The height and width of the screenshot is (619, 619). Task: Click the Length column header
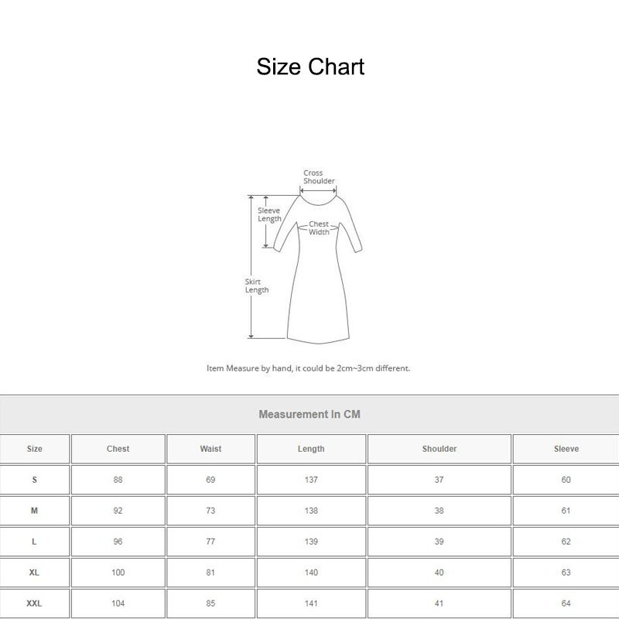(x=311, y=449)
